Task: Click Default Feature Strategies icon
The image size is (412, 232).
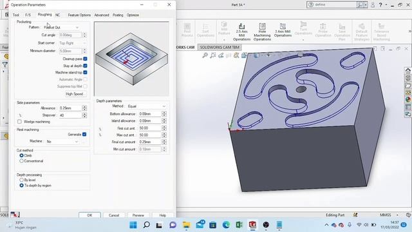Action: 362,32
